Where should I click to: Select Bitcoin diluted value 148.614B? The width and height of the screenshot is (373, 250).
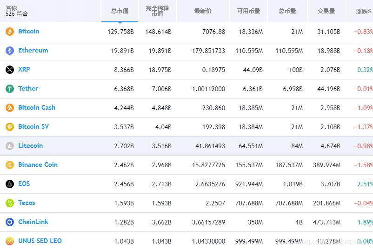point(159,32)
